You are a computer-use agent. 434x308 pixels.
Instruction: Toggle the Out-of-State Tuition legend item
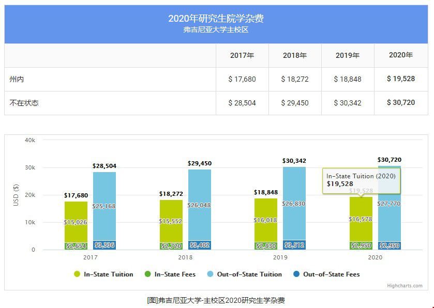(244, 274)
